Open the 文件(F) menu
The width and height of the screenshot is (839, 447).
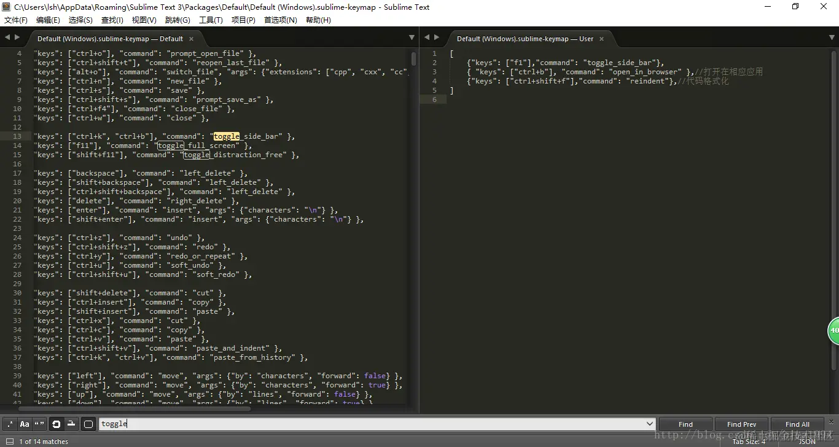pyautogui.click(x=16, y=20)
